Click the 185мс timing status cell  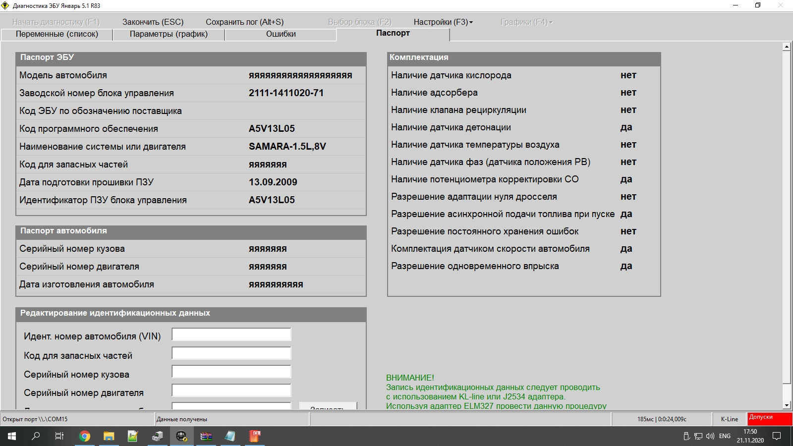click(x=662, y=419)
